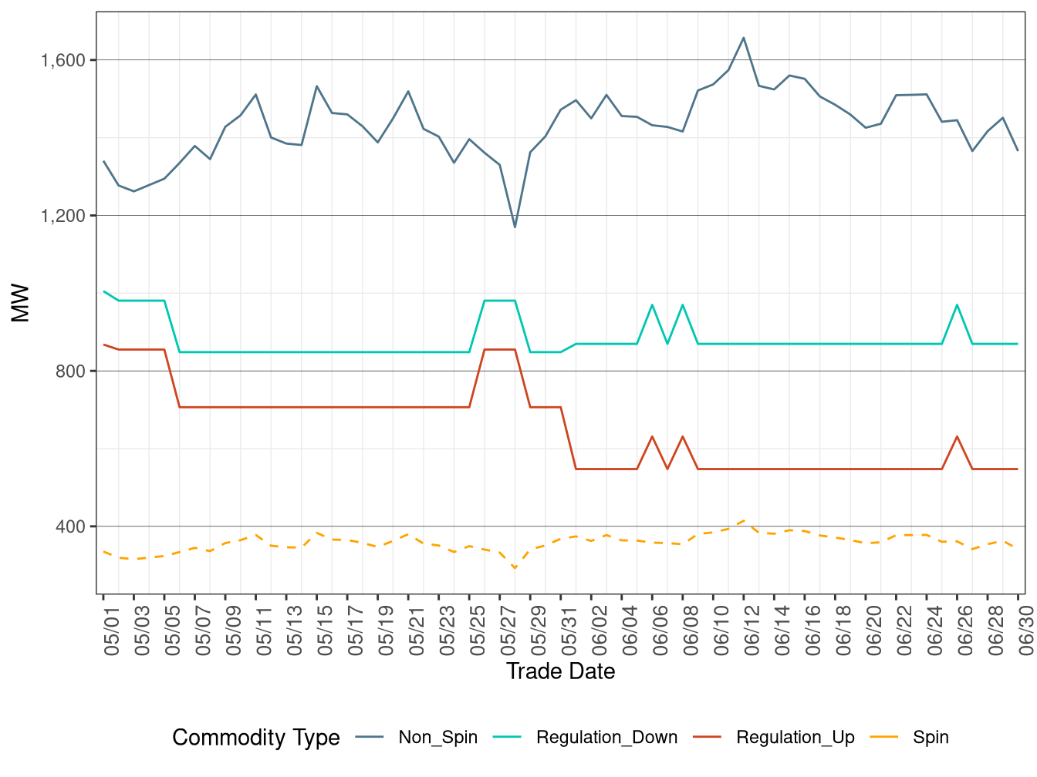The image size is (1037, 777).
Task: Click the "1,200" y-axis tick label
Action: (63, 216)
